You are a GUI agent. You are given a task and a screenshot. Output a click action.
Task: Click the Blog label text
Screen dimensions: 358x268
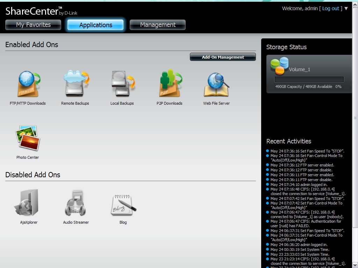(x=123, y=222)
